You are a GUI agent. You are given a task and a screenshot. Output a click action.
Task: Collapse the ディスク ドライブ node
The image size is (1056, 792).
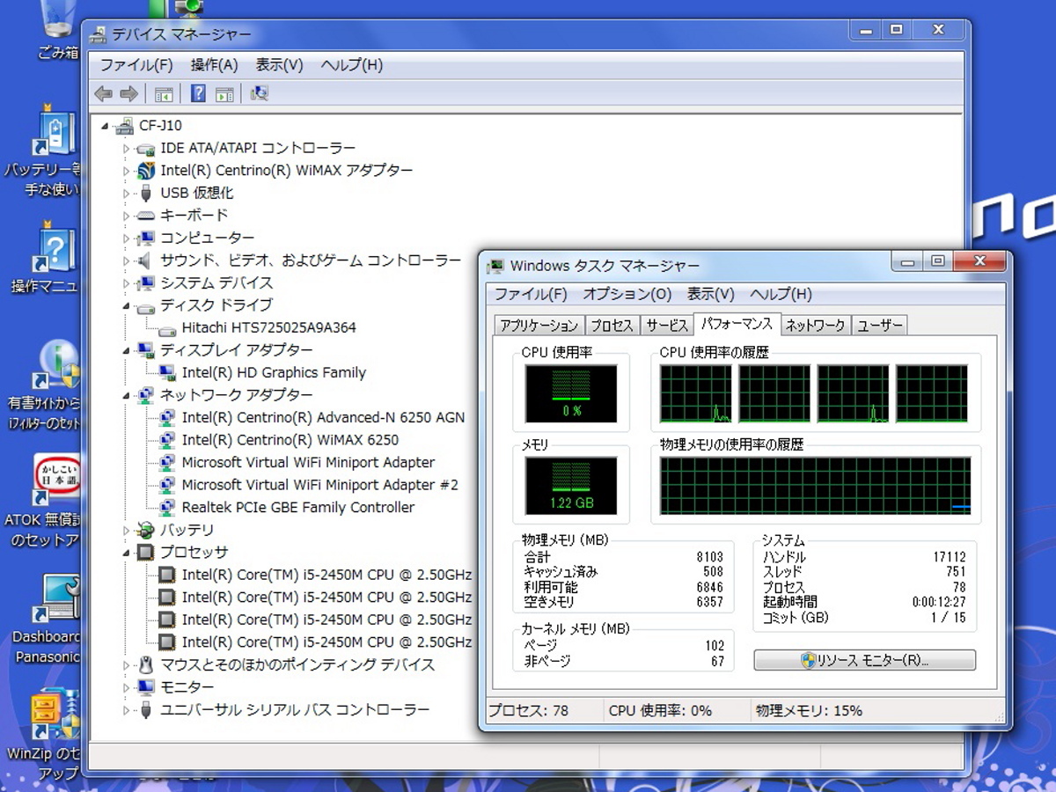[x=126, y=306]
